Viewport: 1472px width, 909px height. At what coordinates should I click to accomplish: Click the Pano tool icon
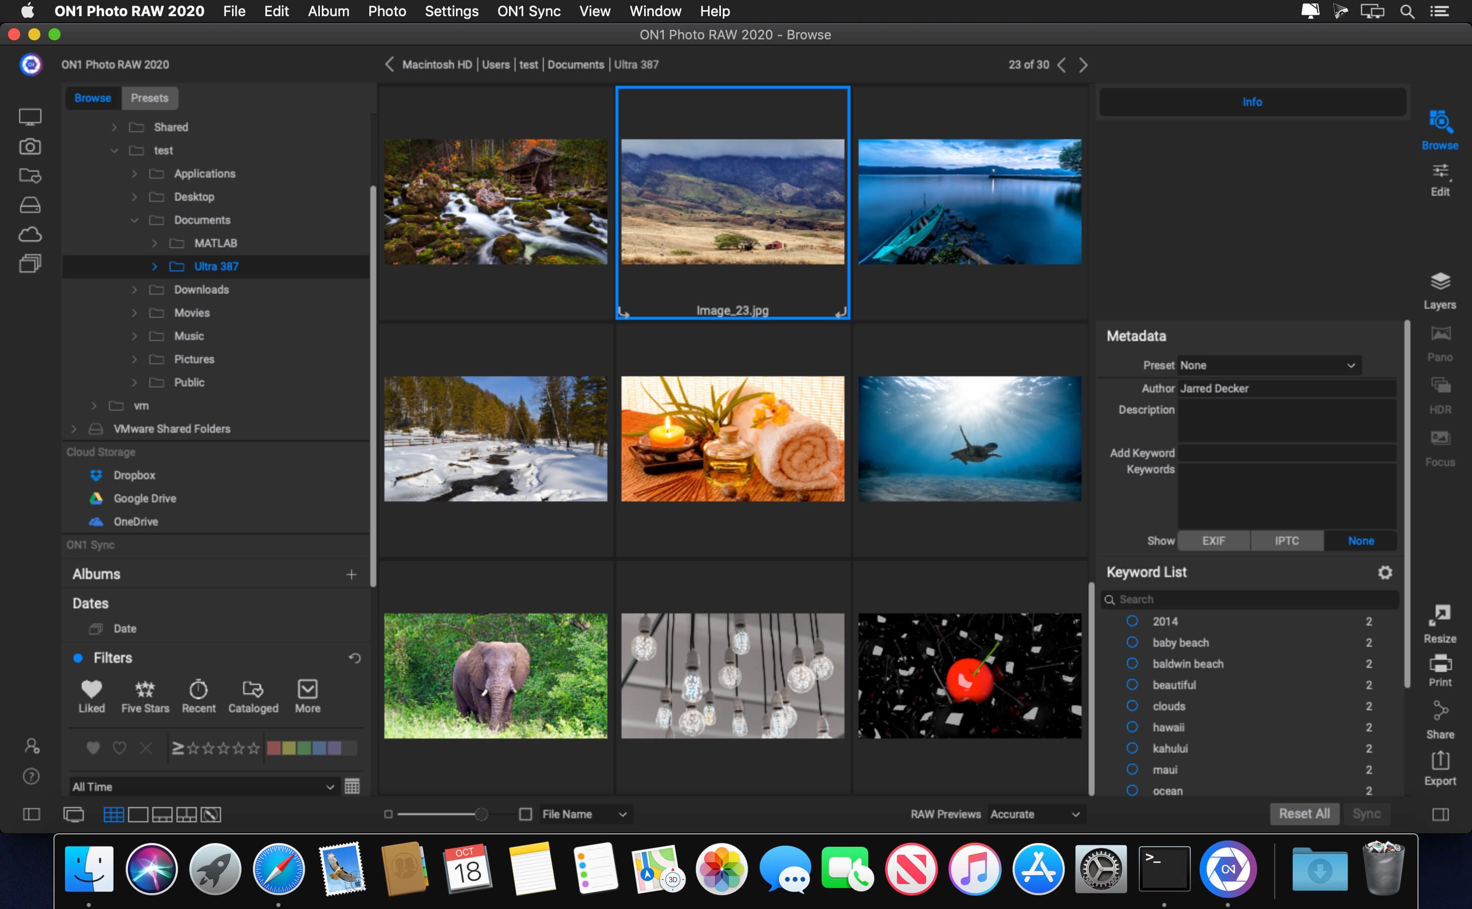tap(1440, 336)
